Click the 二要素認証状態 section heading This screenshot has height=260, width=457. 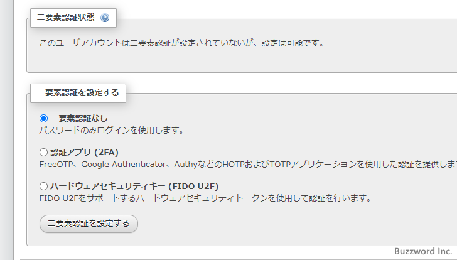[x=65, y=18]
